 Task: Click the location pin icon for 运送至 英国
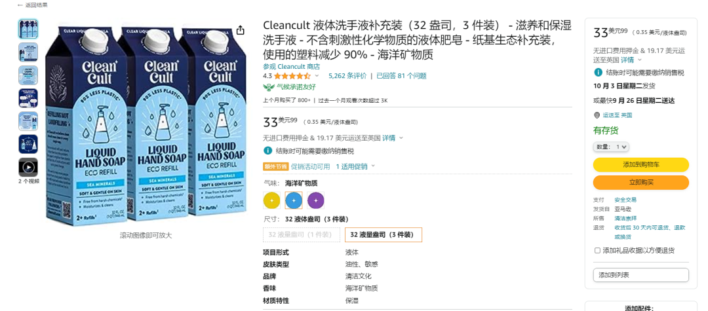[597, 115]
